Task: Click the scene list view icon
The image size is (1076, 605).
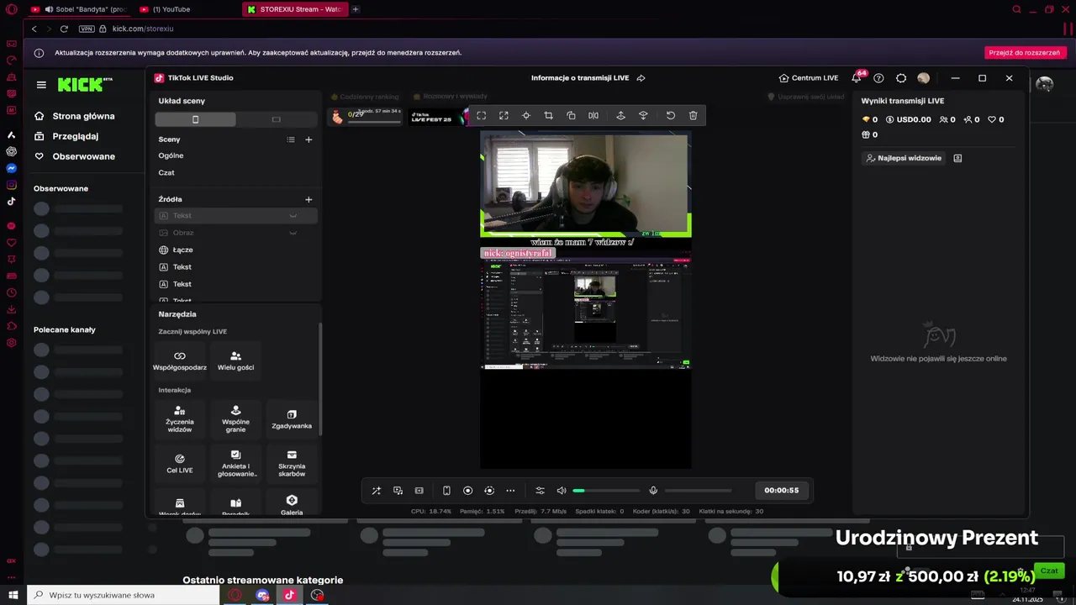Action: (x=291, y=139)
